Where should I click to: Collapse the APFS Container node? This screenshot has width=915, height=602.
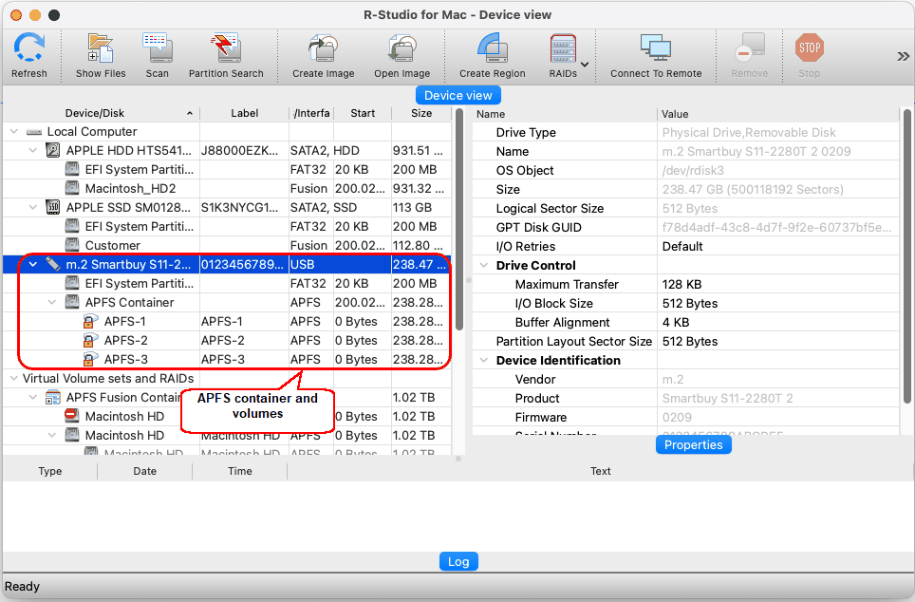coord(52,303)
